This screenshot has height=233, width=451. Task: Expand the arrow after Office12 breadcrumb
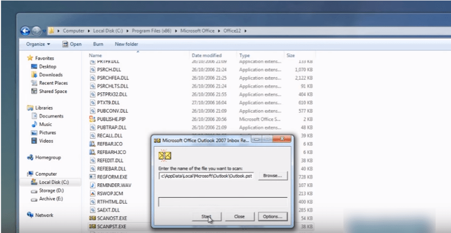click(245, 31)
